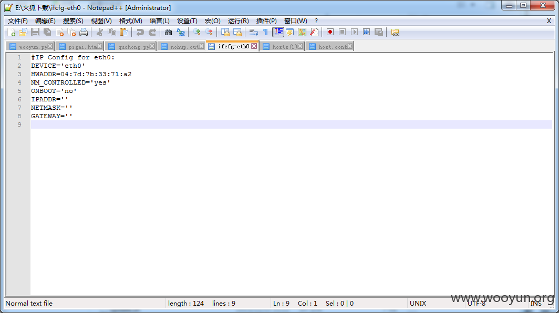Click the Close document toolbar icon
The width and height of the screenshot is (559, 313).
tap(59, 33)
